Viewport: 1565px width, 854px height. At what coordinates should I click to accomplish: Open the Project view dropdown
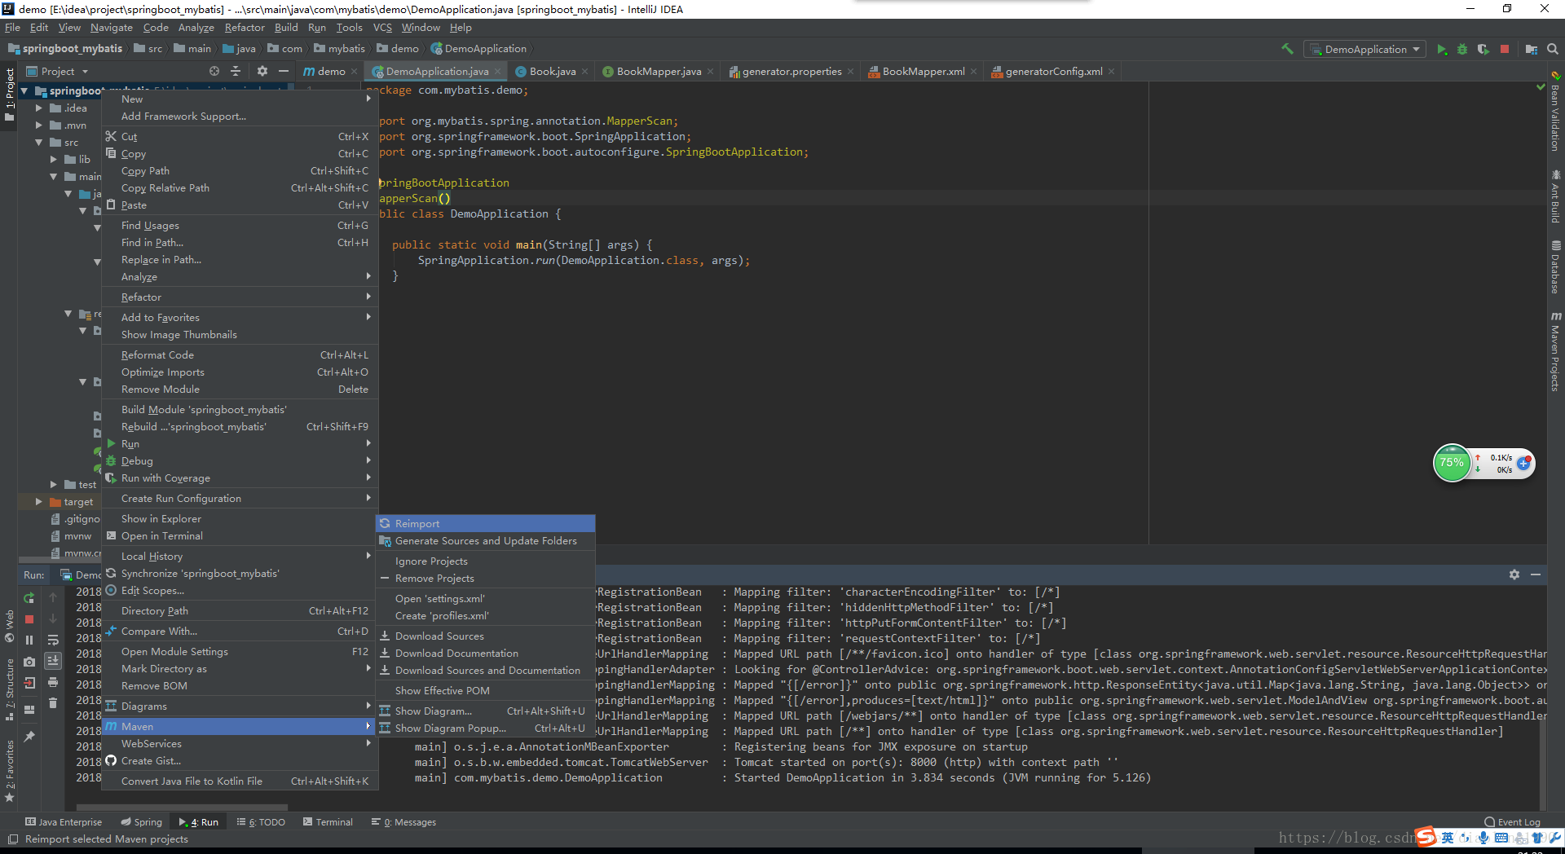pyautogui.click(x=58, y=71)
